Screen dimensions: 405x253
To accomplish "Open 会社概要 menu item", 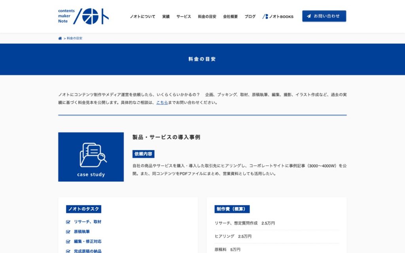I will pos(230,17).
